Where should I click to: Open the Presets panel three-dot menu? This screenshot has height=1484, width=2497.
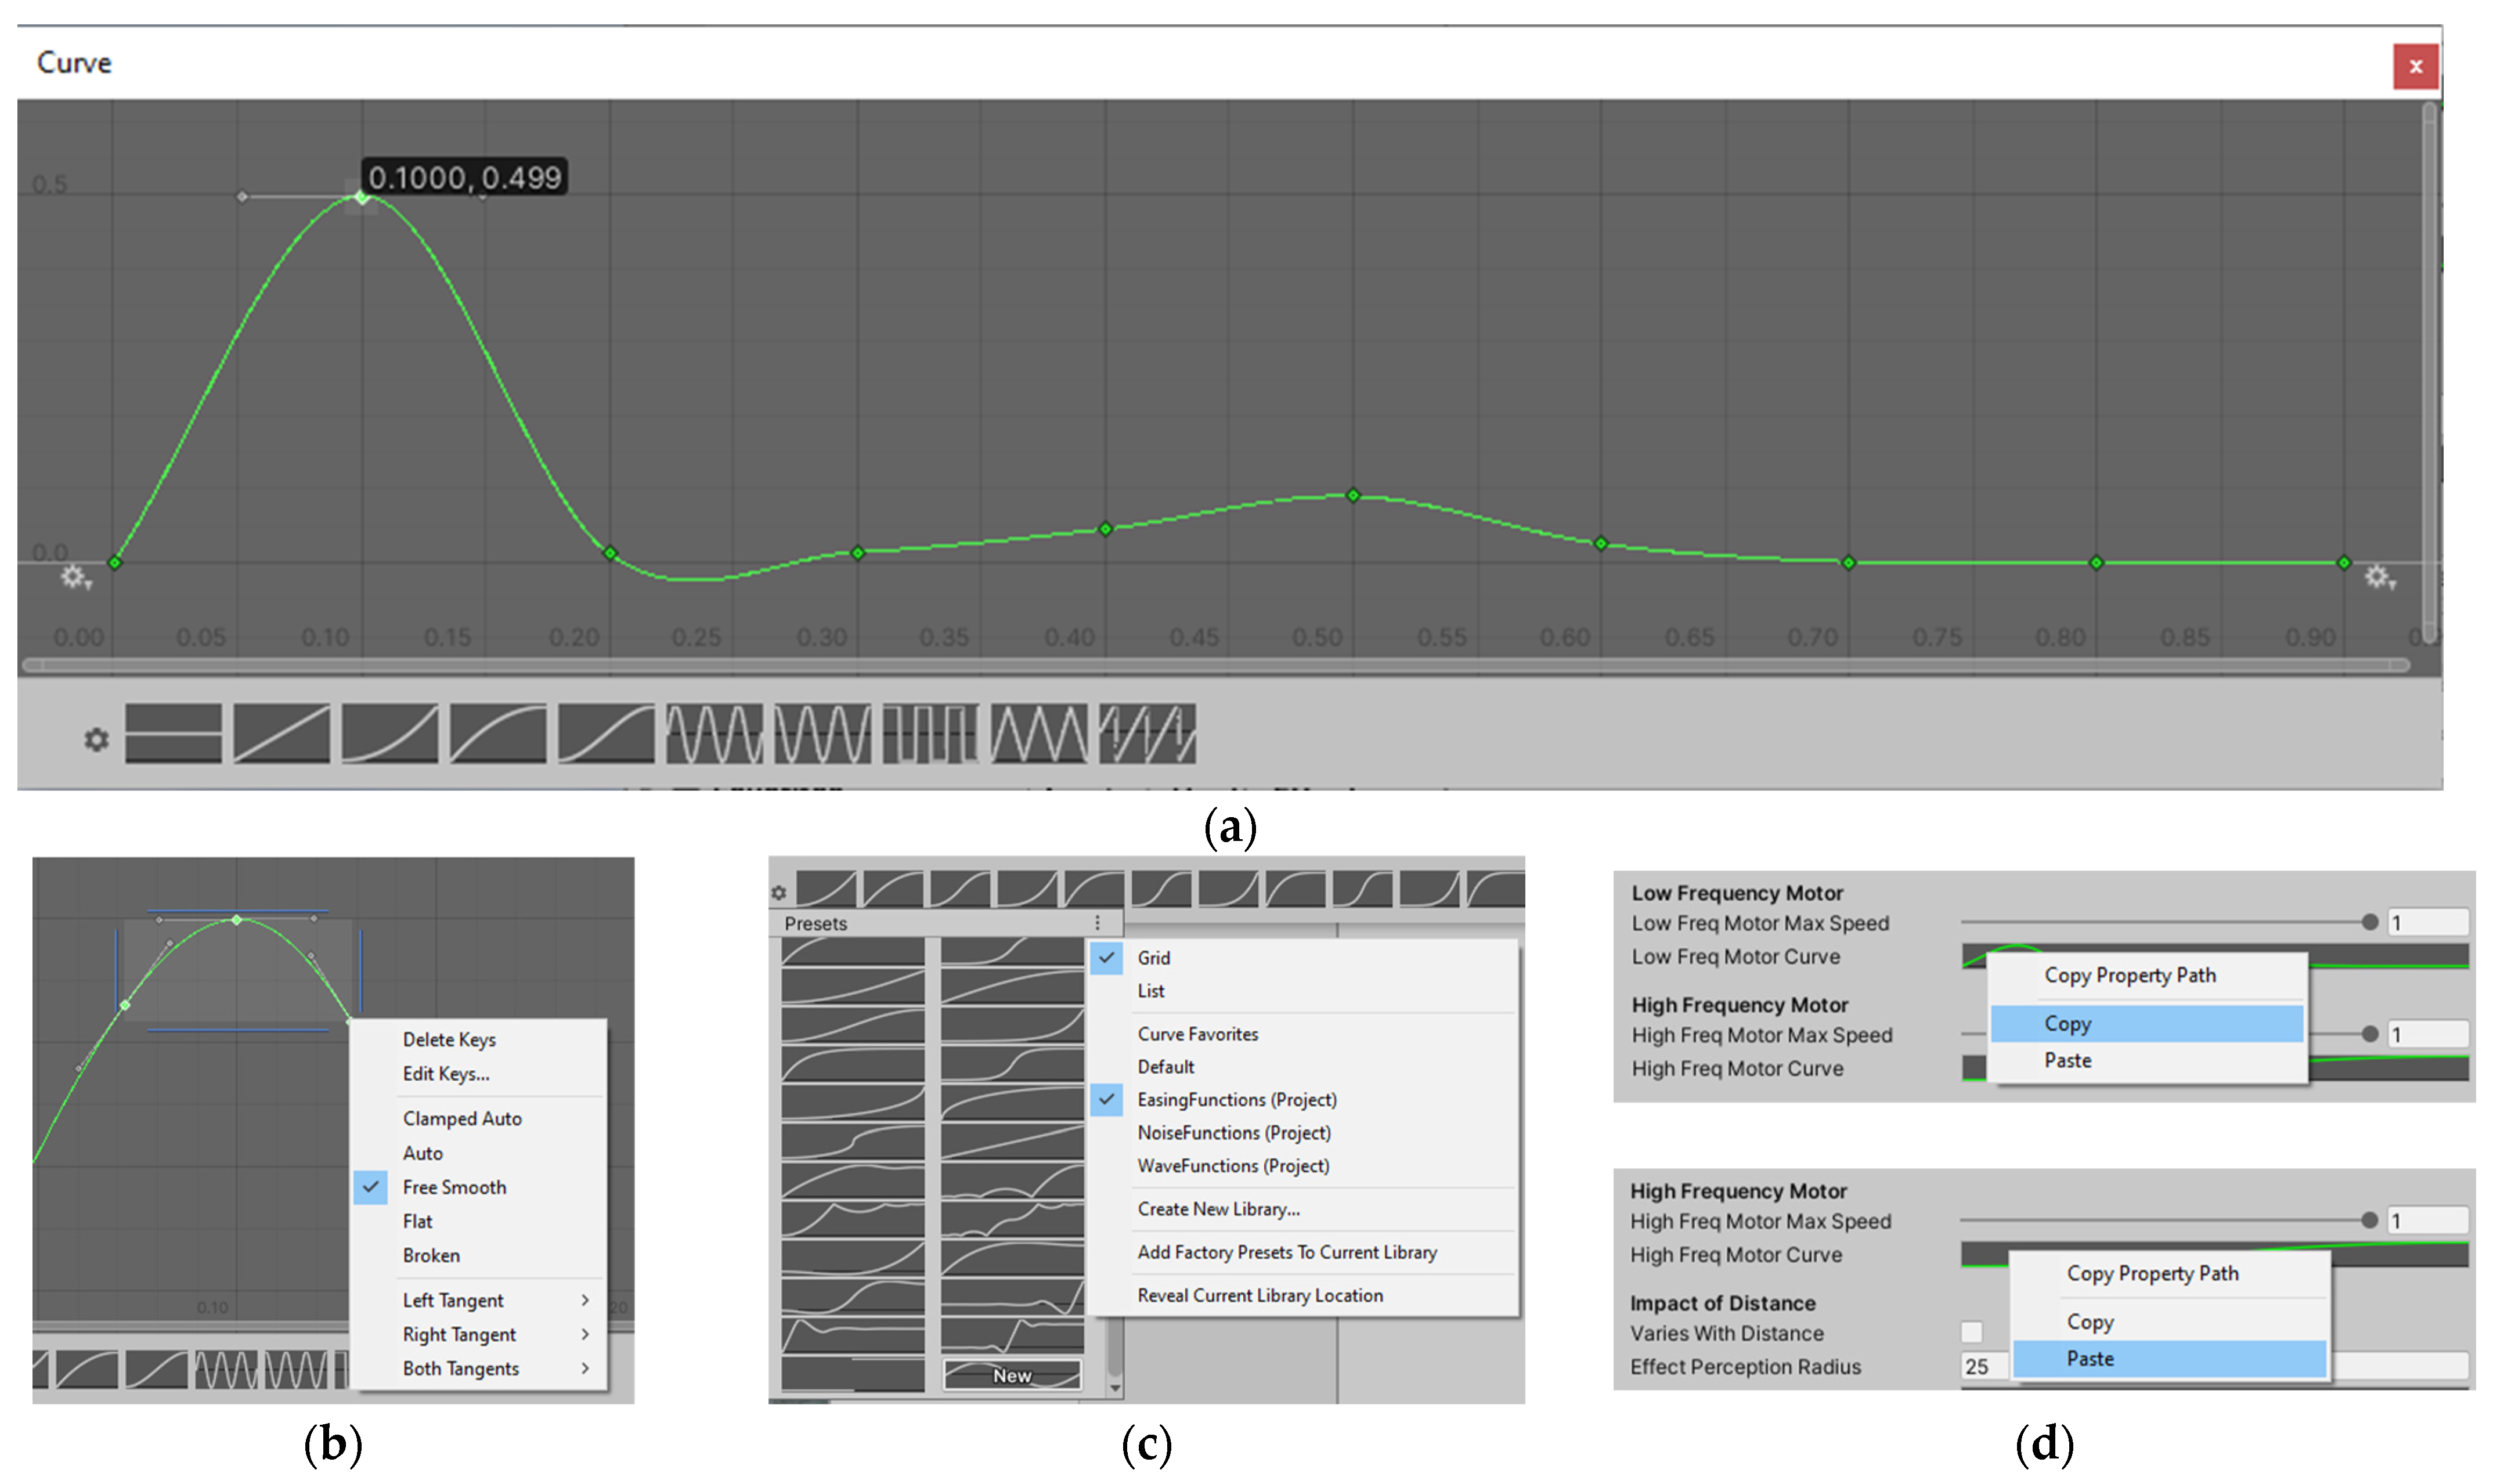[1097, 922]
